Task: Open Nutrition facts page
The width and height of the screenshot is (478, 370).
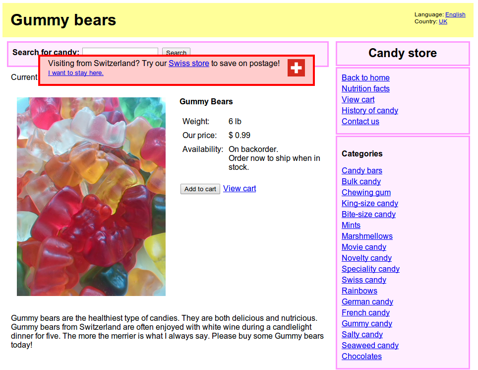Action: click(365, 88)
